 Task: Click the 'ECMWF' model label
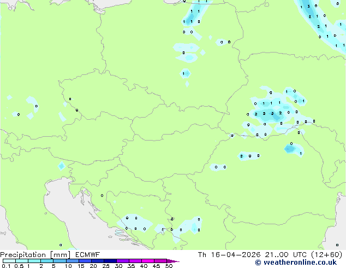tap(87, 255)
